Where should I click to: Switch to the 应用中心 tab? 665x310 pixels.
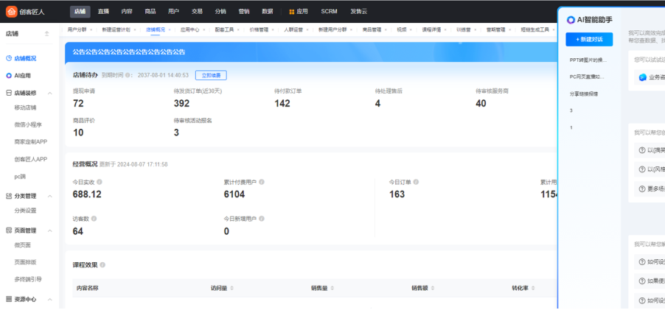tap(189, 30)
